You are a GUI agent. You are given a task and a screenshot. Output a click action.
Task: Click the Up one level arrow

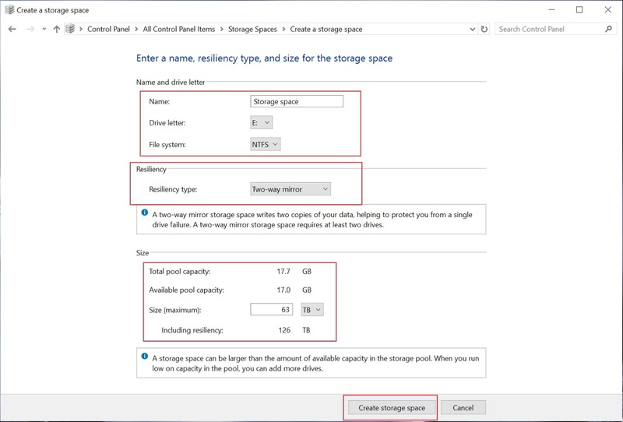[x=55, y=30]
